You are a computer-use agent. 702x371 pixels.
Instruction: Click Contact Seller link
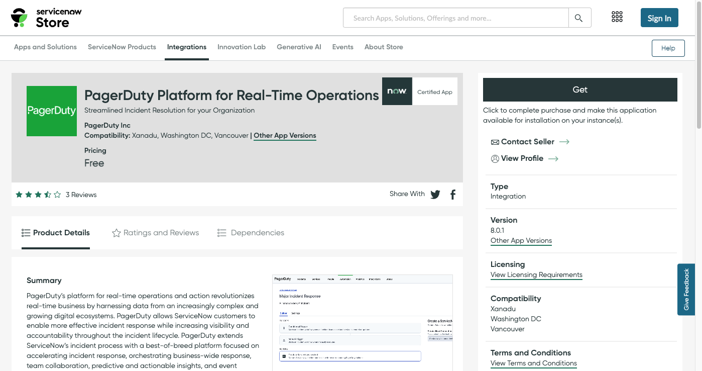pyautogui.click(x=528, y=142)
